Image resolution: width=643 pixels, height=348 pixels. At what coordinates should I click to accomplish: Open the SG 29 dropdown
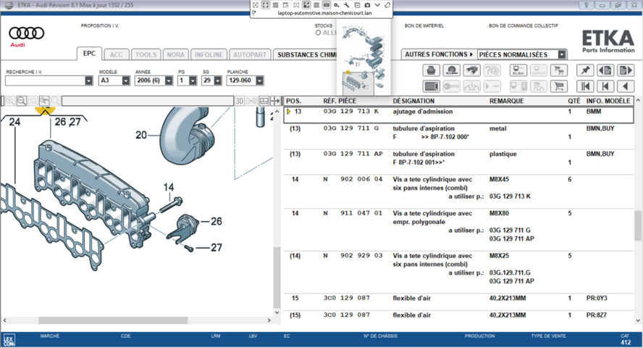pos(218,81)
